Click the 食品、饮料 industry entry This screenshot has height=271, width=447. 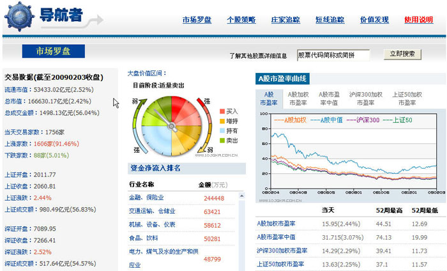point(145,238)
